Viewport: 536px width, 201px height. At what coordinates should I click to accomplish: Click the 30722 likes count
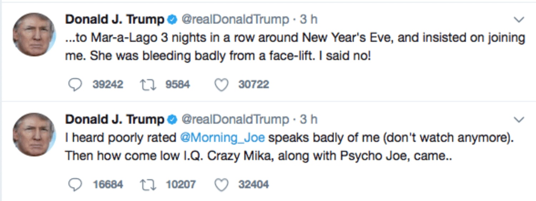254,85
